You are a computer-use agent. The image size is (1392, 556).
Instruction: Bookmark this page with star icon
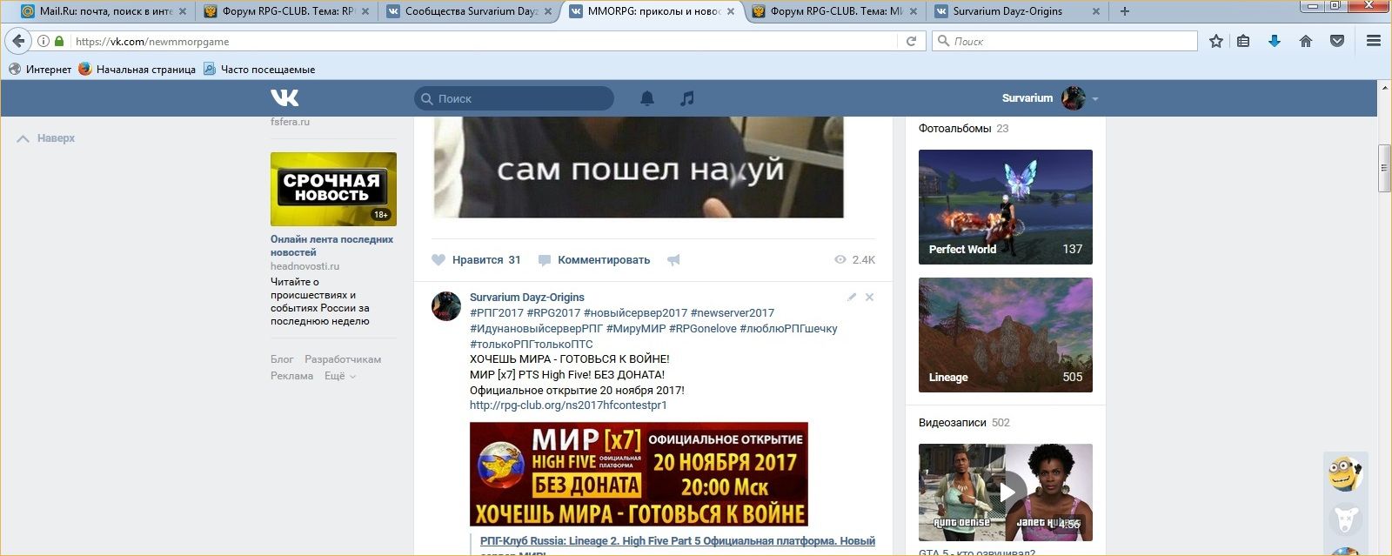[x=1216, y=41]
